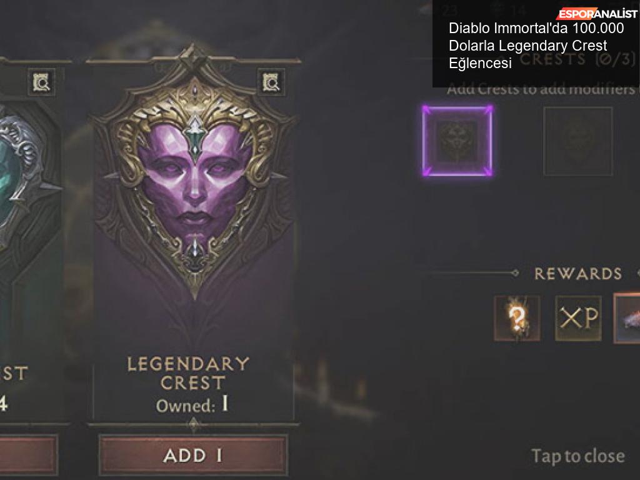
Task: Click Tap to close text
Action: tap(578, 456)
